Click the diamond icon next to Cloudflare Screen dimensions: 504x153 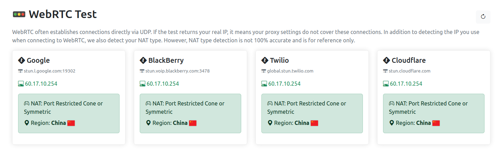386,60
